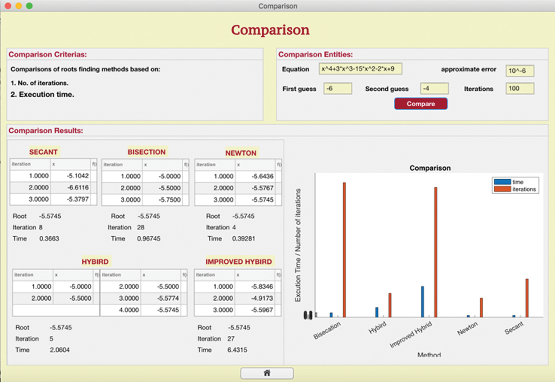This screenshot has width=555, height=382.
Task: Click the blue time legend swatch
Action: click(x=502, y=182)
